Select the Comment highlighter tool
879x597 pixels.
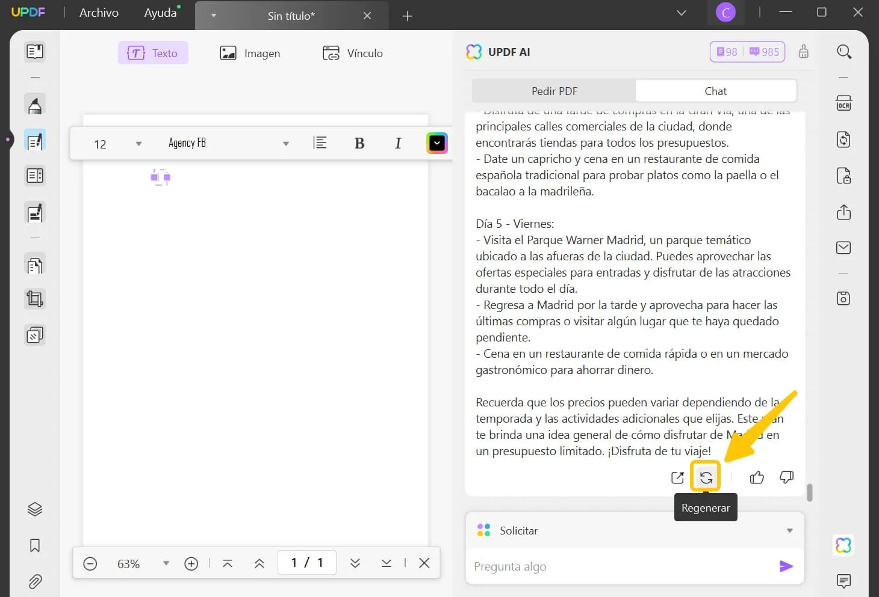[x=35, y=105]
